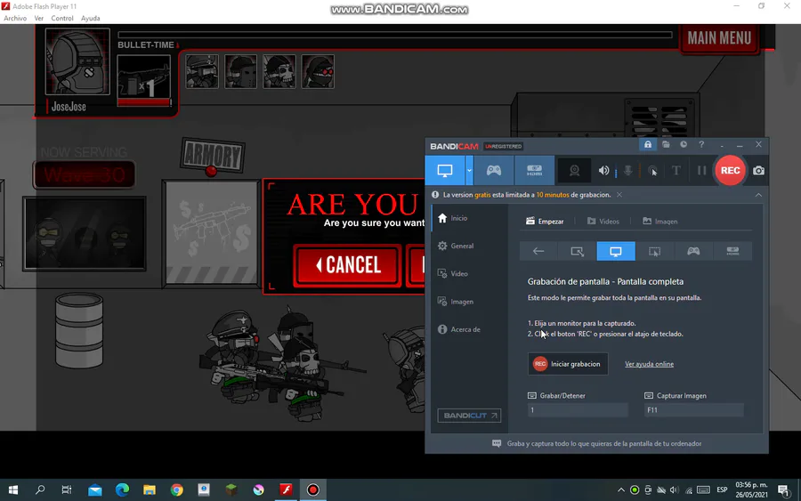Select second squad member portrait

tap(240, 71)
